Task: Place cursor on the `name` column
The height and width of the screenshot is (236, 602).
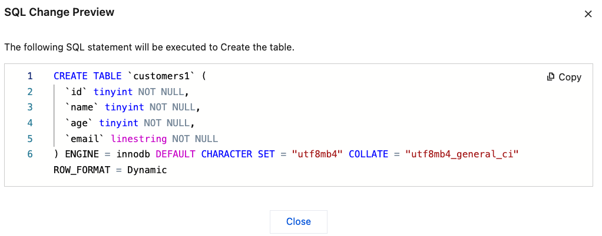Action: coord(82,107)
